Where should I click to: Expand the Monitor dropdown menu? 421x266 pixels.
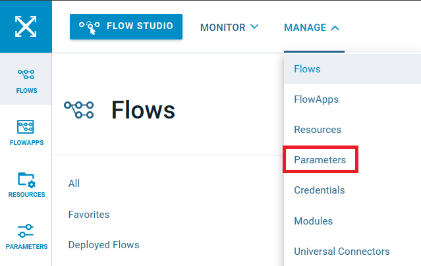(229, 28)
